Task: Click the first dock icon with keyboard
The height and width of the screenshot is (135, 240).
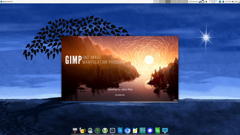Action: pyautogui.click(x=75, y=130)
